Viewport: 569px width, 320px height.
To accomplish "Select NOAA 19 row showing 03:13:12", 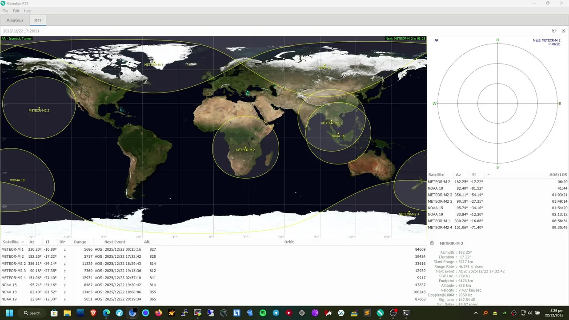I will click(498, 214).
